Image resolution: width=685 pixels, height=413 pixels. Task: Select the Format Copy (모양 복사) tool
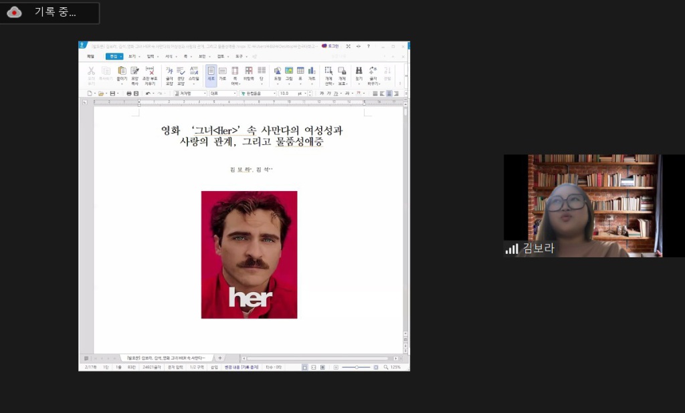click(134, 72)
